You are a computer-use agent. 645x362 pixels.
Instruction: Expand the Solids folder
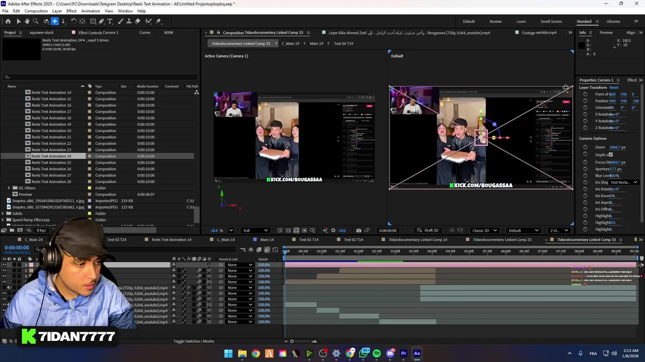[3, 213]
